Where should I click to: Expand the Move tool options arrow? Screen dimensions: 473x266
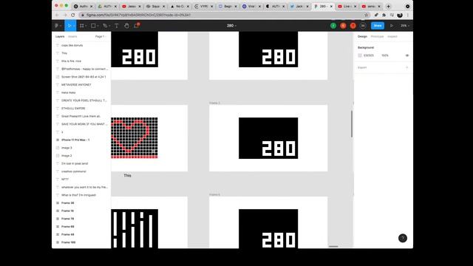tap(74, 26)
